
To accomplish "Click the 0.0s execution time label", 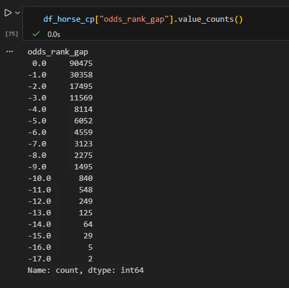I will tap(54, 34).
